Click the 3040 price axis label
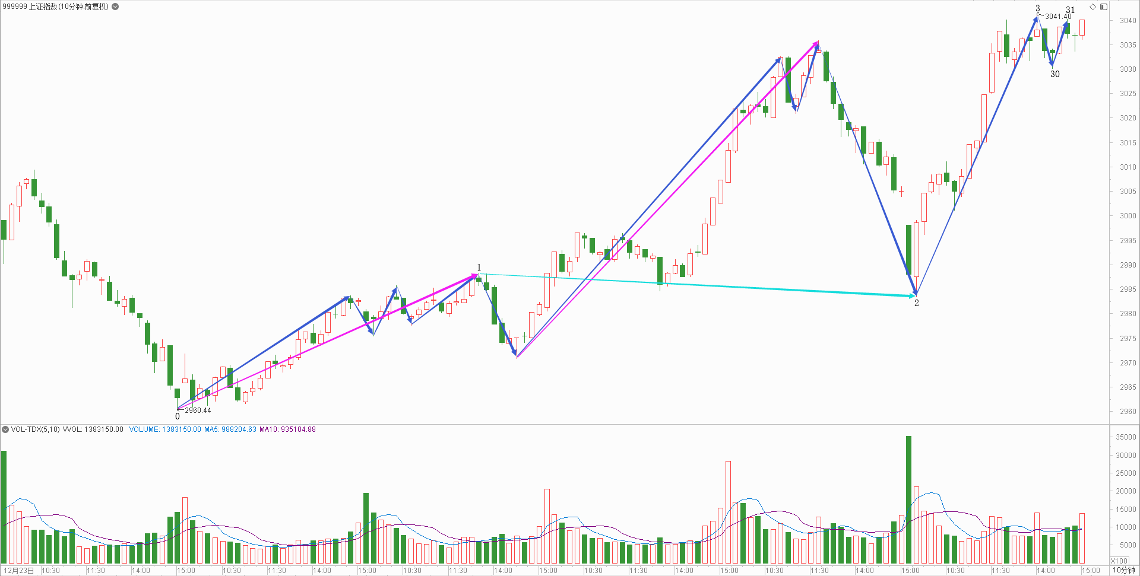Viewport: 1140px width, 576px height. (x=1128, y=21)
